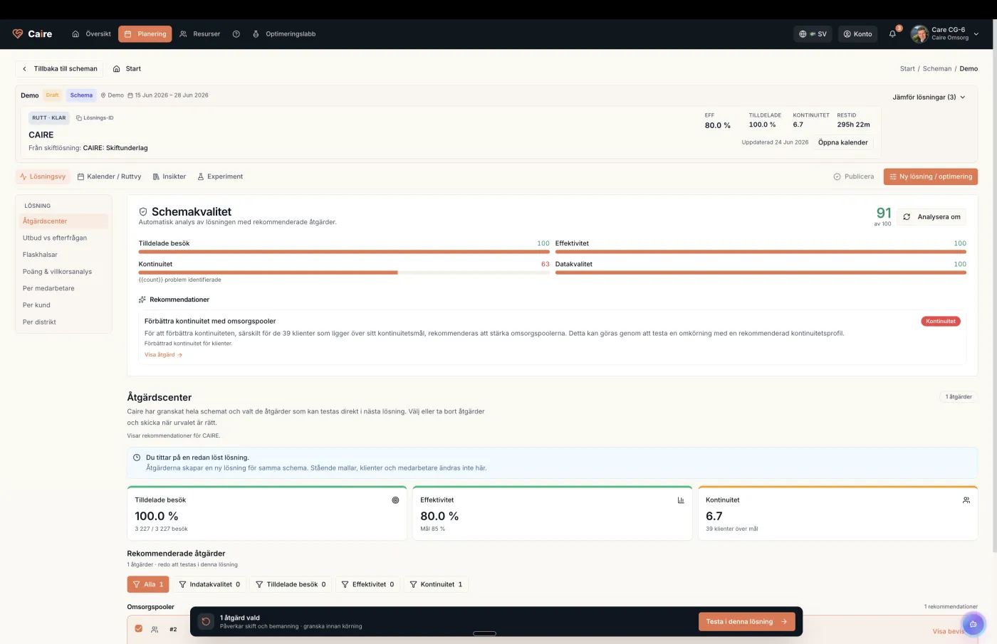Click the Caire heart logo
This screenshot has height=644, width=997.
tap(18, 33)
